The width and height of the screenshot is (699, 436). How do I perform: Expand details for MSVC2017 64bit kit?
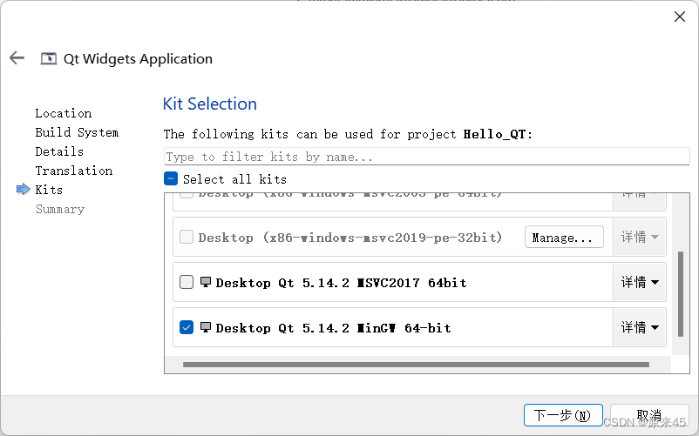[x=640, y=282]
